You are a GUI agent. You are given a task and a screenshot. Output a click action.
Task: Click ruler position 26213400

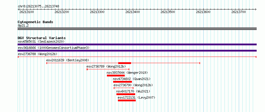coord(133,12)
